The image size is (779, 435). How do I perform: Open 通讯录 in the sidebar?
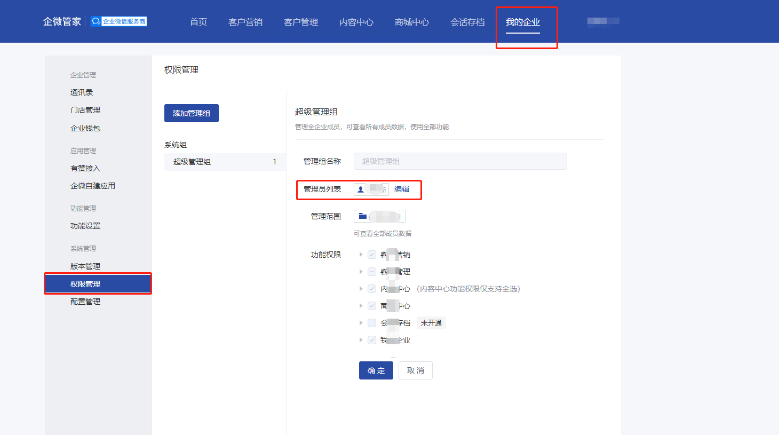coord(82,92)
